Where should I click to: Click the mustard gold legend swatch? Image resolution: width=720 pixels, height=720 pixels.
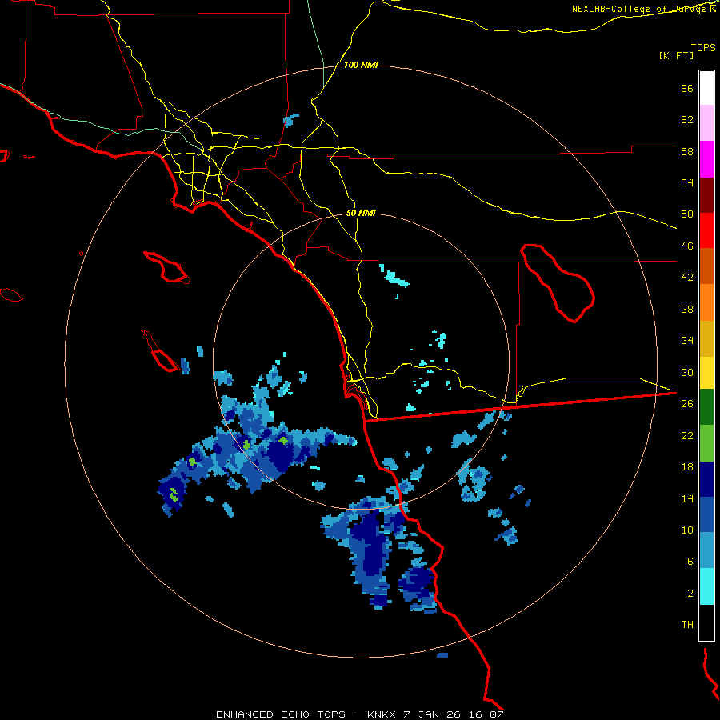click(706, 338)
